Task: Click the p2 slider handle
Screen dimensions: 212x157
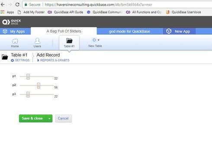Action: (39, 86)
